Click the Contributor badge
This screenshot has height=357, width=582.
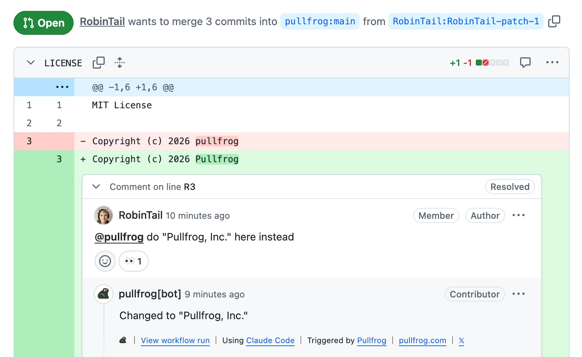tap(475, 294)
